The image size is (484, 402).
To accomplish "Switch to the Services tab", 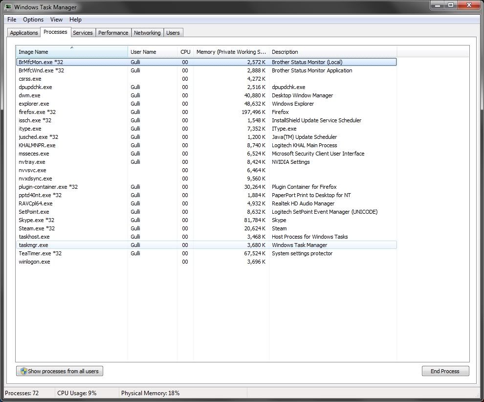I will pyautogui.click(x=83, y=33).
